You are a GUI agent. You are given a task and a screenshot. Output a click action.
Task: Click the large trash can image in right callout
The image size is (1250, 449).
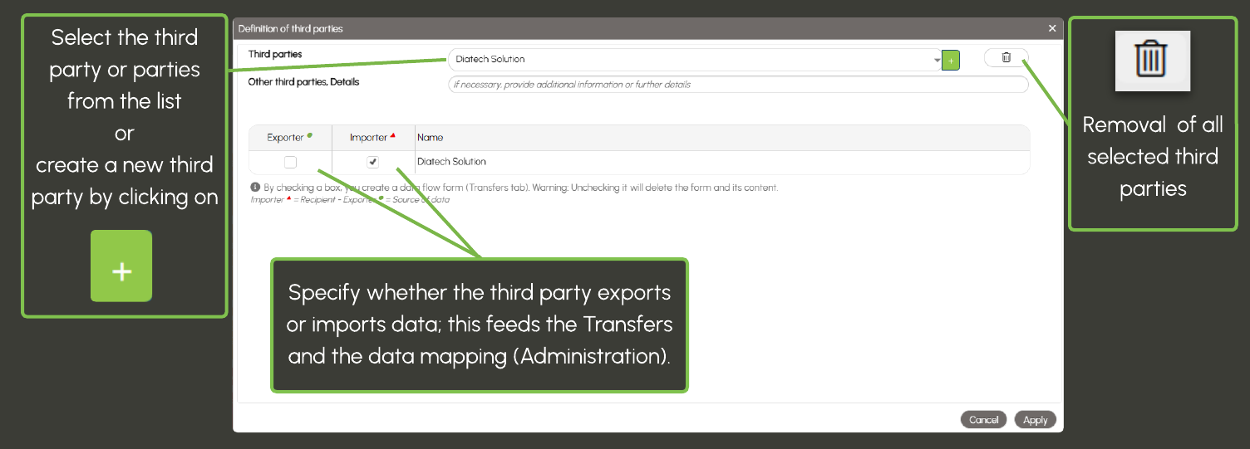(x=1152, y=61)
